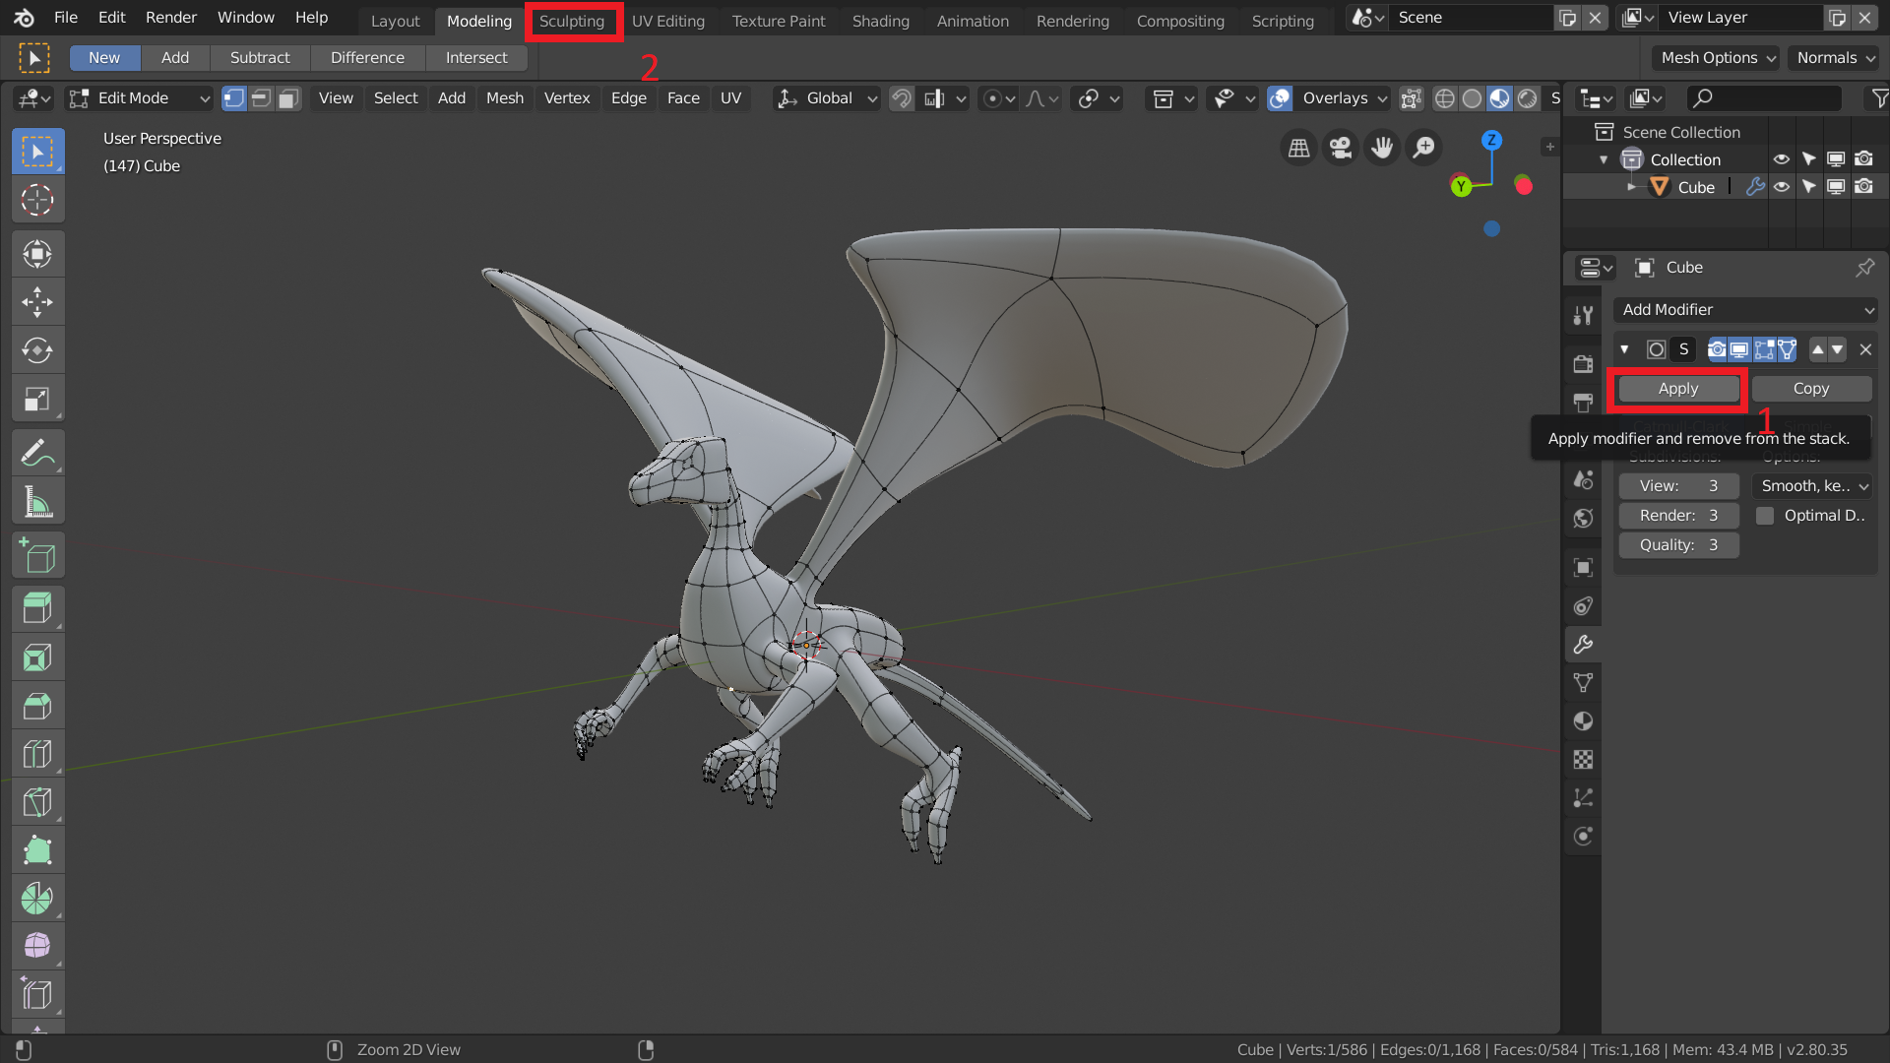Open the Normals dropdown
The height and width of the screenshot is (1063, 1890).
(x=1834, y=58)
